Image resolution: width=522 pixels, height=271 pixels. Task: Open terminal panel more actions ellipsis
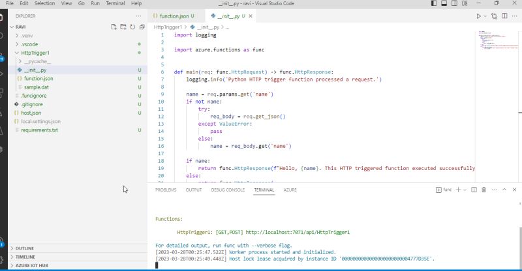(x=494, y=190)
